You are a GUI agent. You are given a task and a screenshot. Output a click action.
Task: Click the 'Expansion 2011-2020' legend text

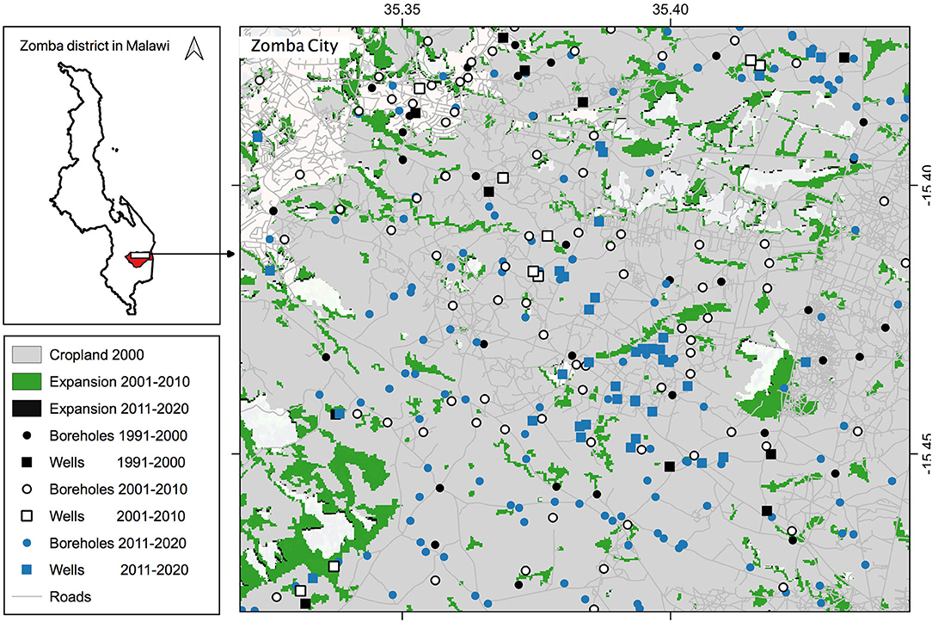[119, 409]
